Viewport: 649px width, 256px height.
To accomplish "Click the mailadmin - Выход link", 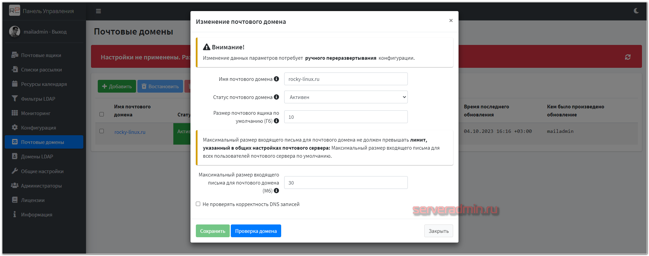I will 45,32.
